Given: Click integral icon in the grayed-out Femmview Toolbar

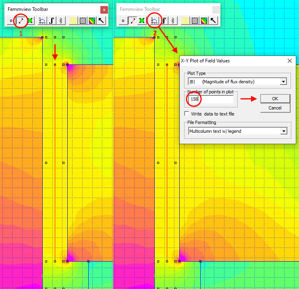Looking at the screenshot, I should pos(164,21).
